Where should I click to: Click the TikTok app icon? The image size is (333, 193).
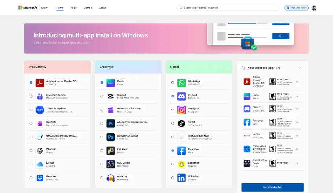point(181,123)
